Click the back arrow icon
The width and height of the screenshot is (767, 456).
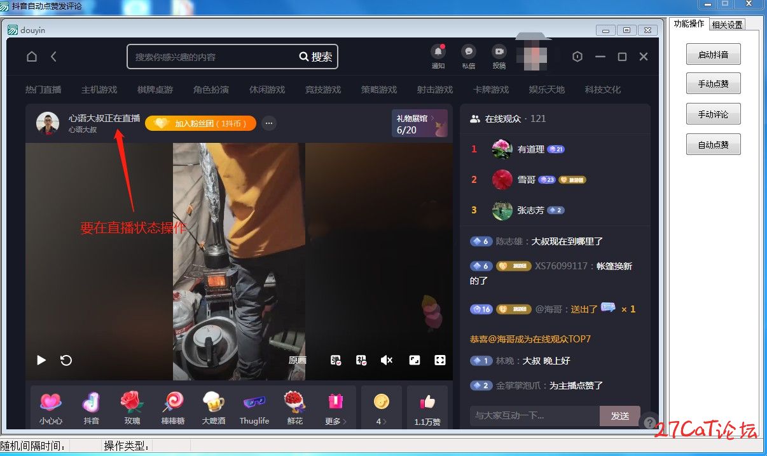point(53,57)
